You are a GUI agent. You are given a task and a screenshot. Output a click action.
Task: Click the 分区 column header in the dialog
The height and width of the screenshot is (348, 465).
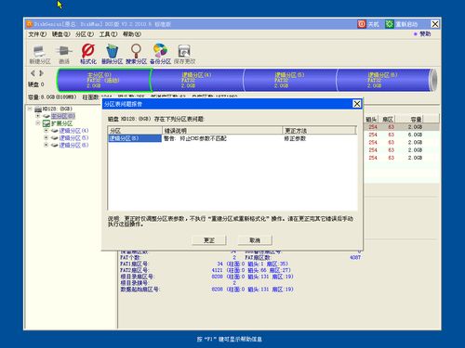[135, 131]
